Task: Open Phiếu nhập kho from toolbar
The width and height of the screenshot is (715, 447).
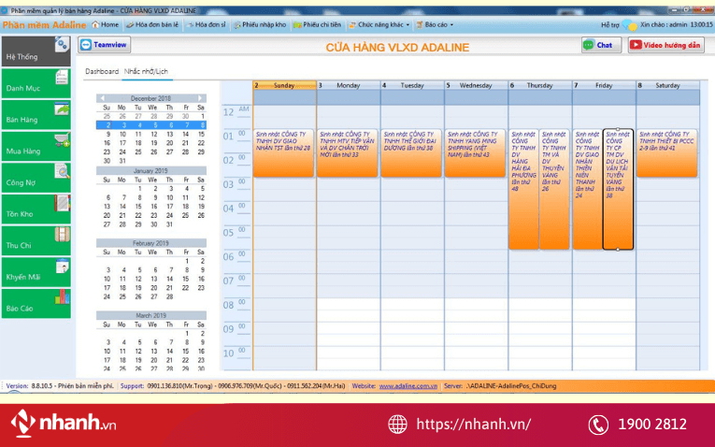Action: coord(260,24)
